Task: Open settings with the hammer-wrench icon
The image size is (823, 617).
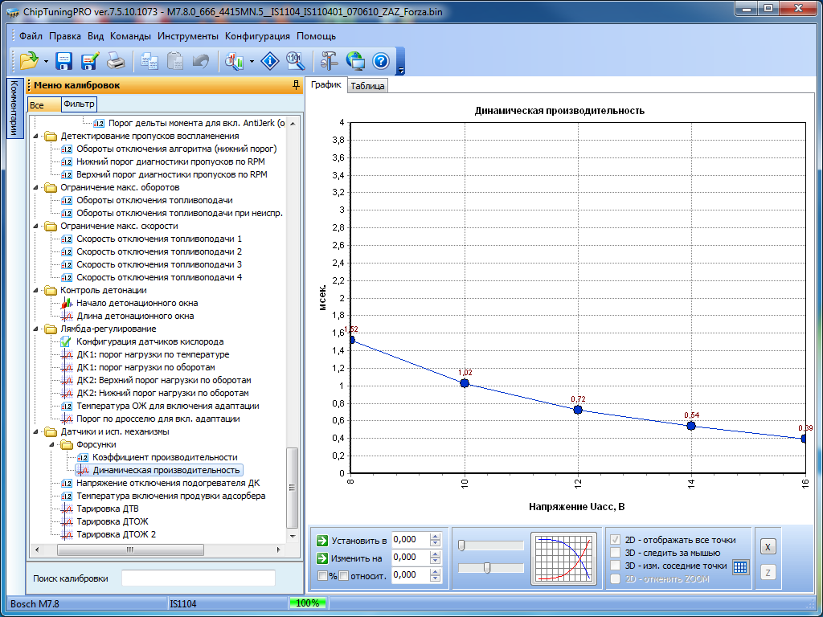Action: click(329, 61)
